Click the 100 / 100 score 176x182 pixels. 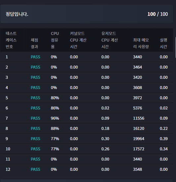click(x=158, y=14)
